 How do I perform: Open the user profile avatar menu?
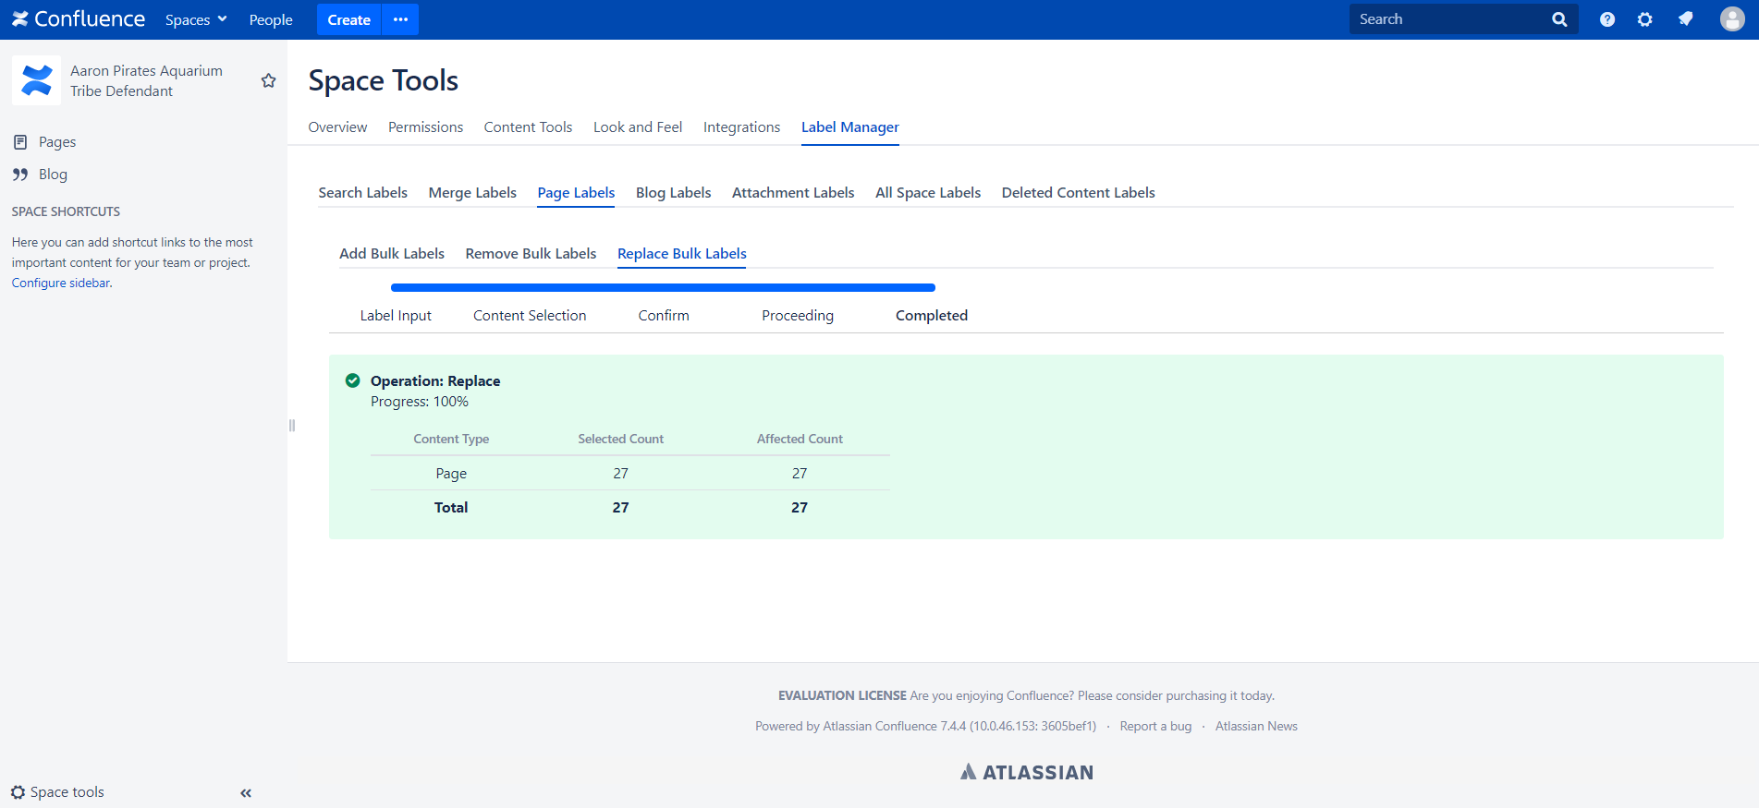(x=1732, y=19)
